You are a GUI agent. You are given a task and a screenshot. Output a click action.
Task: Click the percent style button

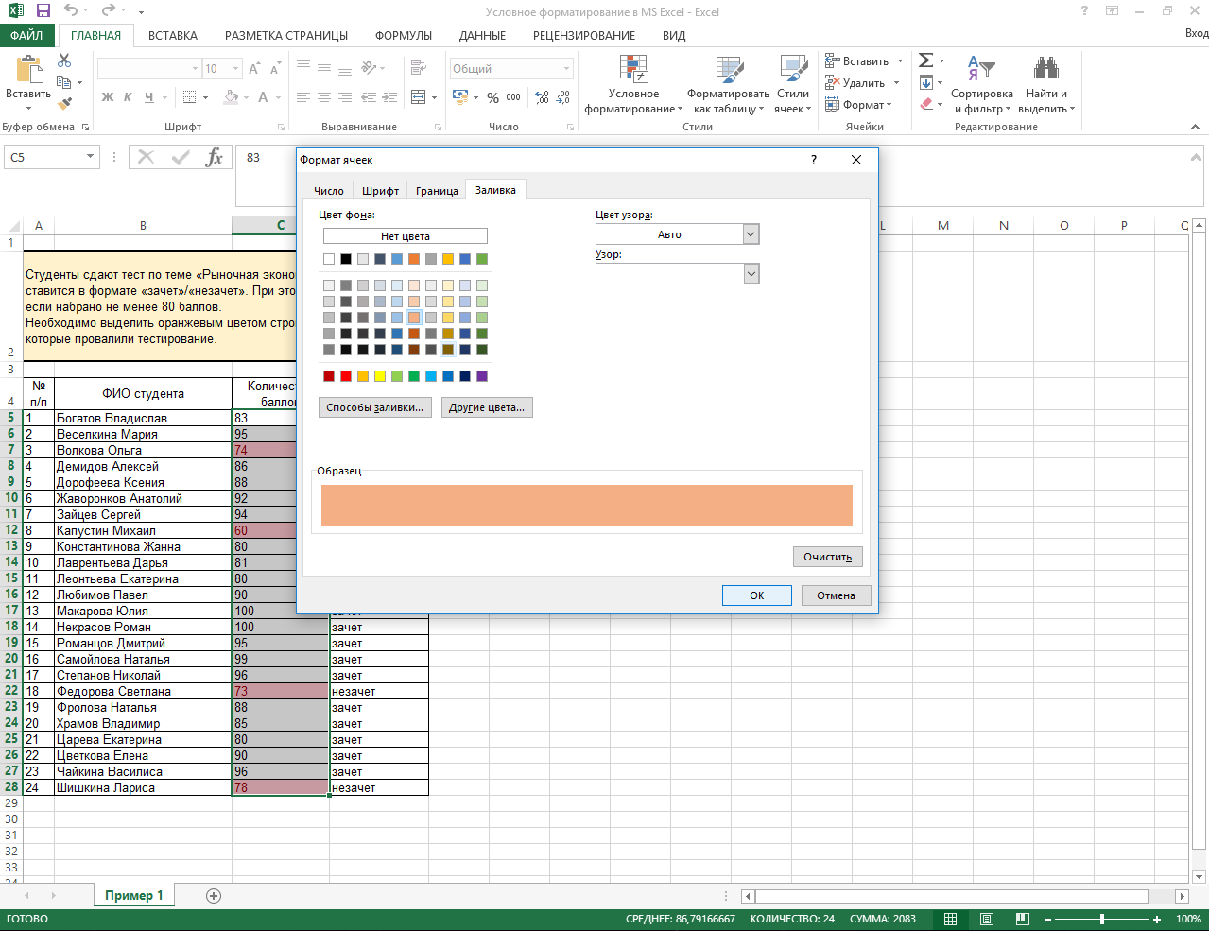click(492, 97)
